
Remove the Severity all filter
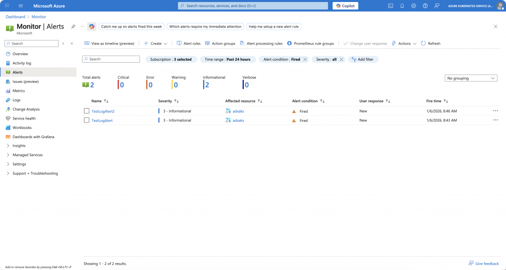(341, 59)
